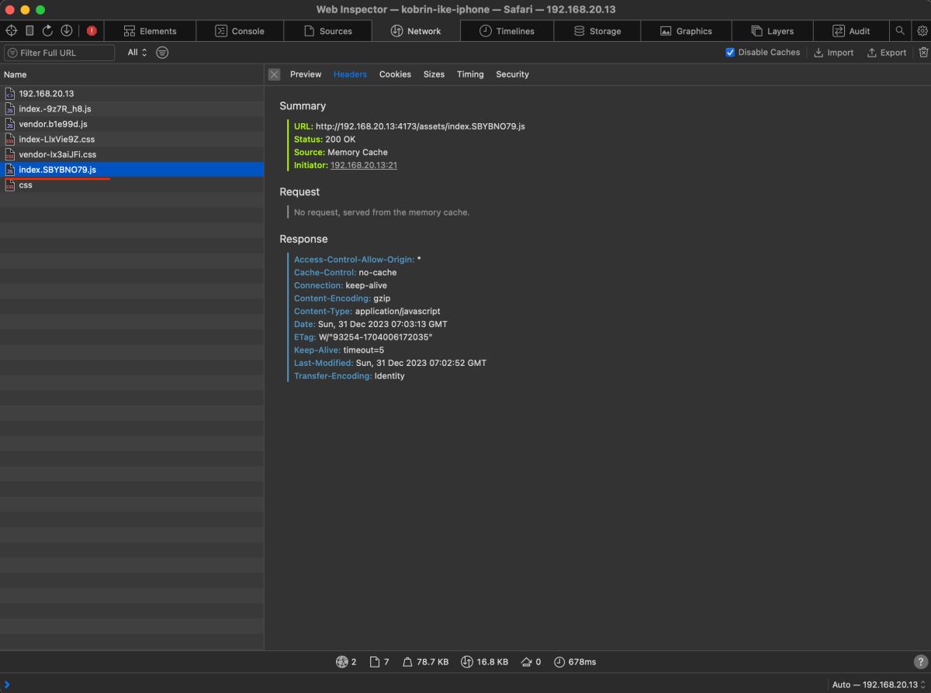The image size is (931, 693).
Task: Show the Headers sub-tab
Action: tap(350, 74)
